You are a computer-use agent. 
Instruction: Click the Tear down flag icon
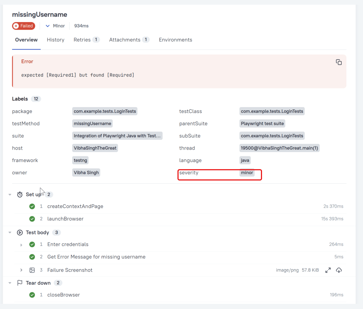pos(20,283)
